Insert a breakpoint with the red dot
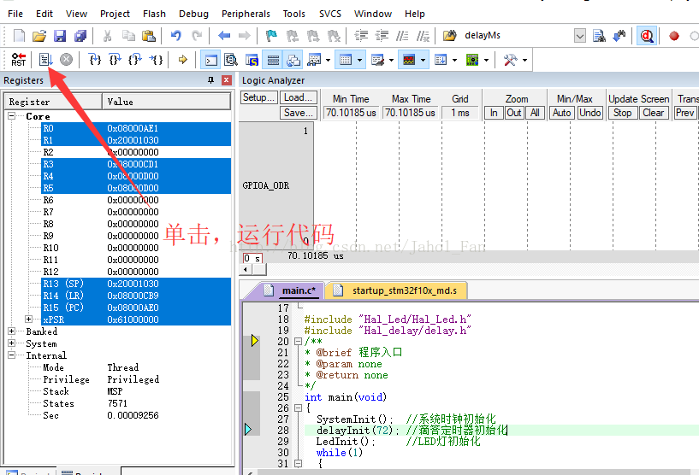Screen dimensions: 699x475 [x=674, y=36]
